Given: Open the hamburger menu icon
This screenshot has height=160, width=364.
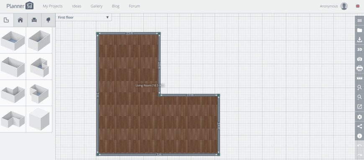Looking at the screenshot, I should 359,21.
